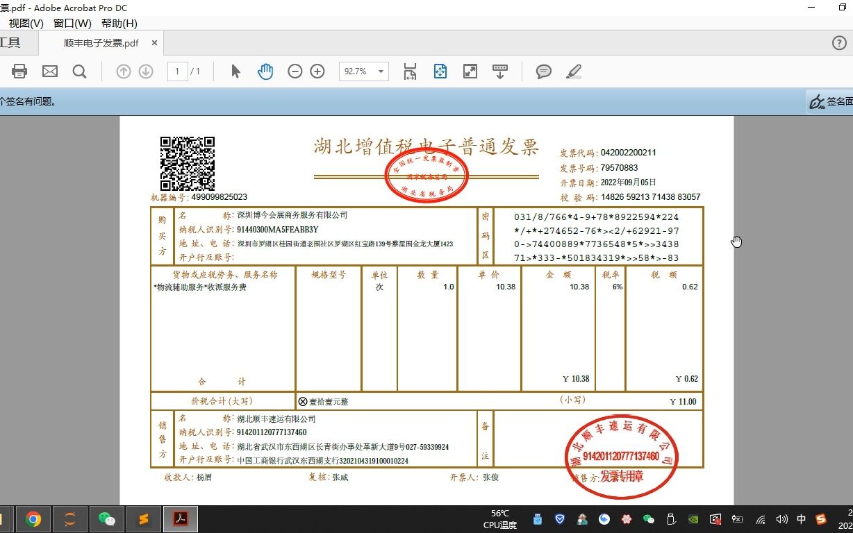Click buyer taxpayer ID 91440300MA5FEABB3Y
Screen dimensions: 853x533
click(278, 230)
